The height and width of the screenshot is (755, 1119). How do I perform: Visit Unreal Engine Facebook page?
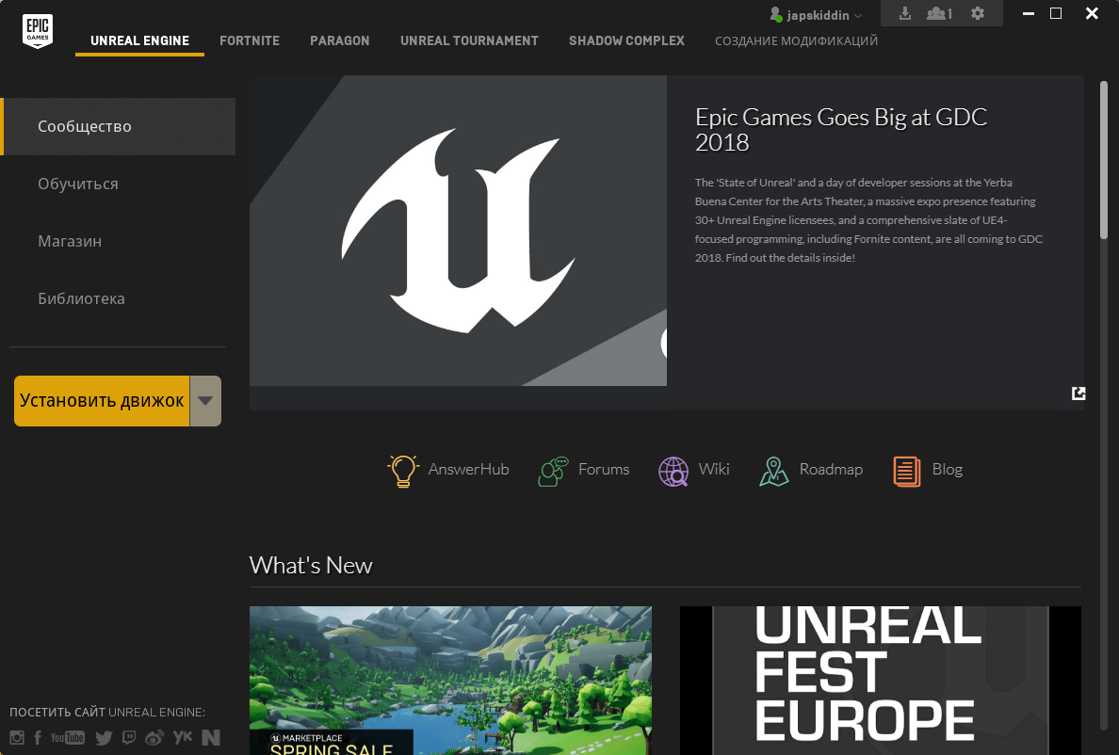click(37, 738)
